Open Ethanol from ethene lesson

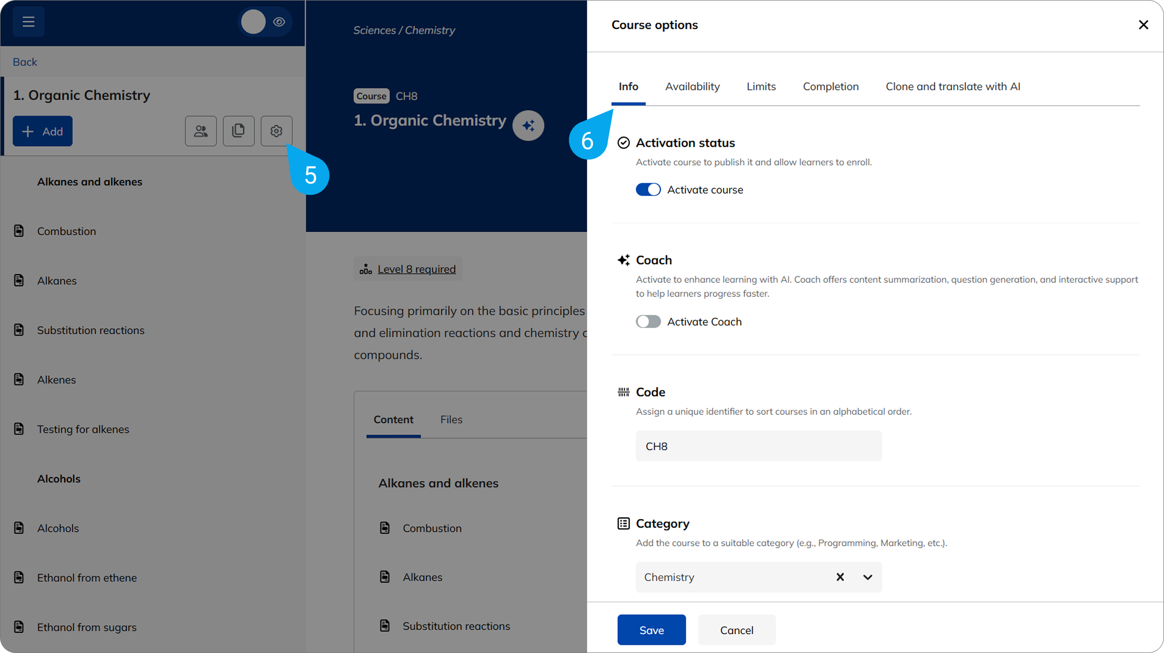87,578
